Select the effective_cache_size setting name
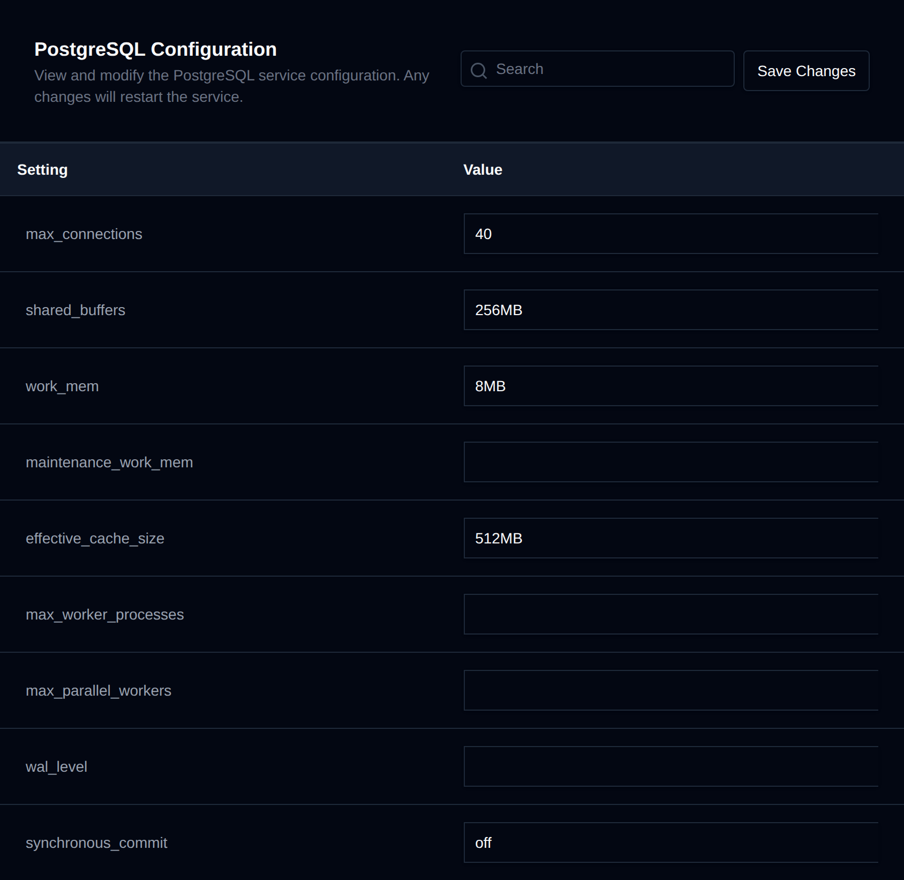This screenshot has height=880, width=904. point(95,539)
